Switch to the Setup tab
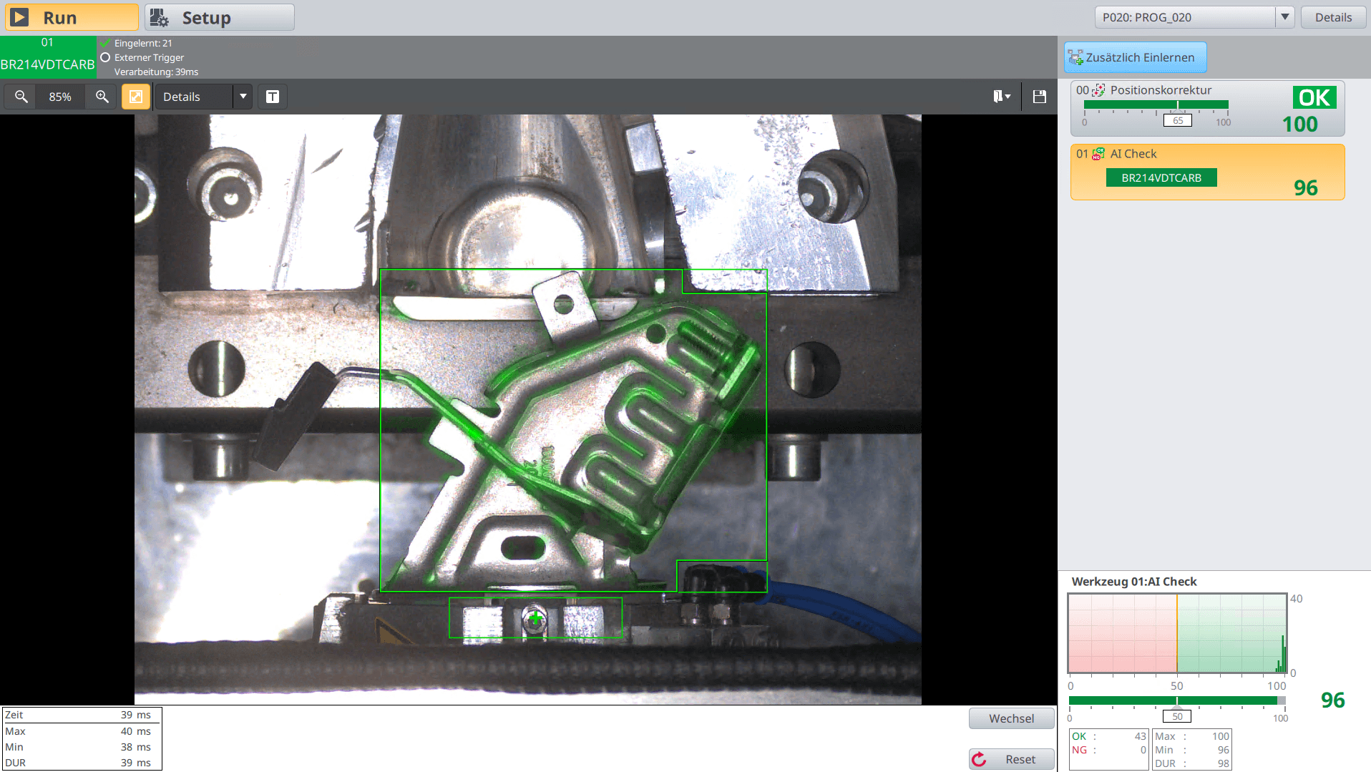The image size is (1371, 772). pyautogui.click(x=220, y=17)
